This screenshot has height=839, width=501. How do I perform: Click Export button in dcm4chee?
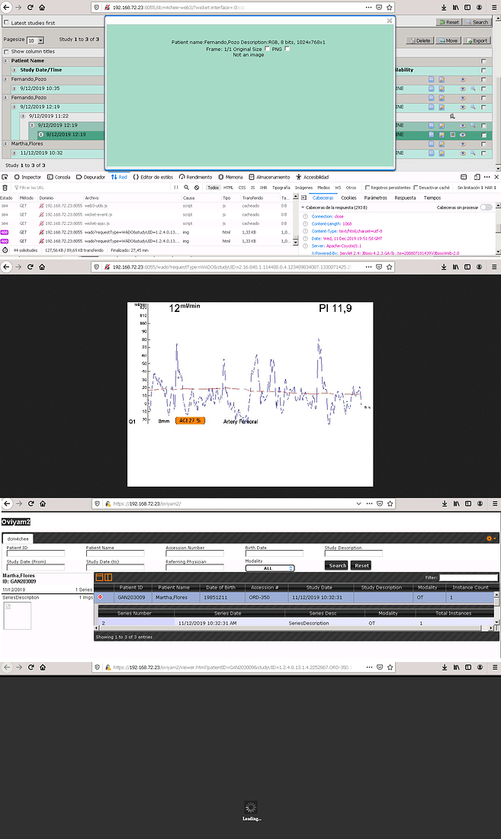[x=477, y=40]
